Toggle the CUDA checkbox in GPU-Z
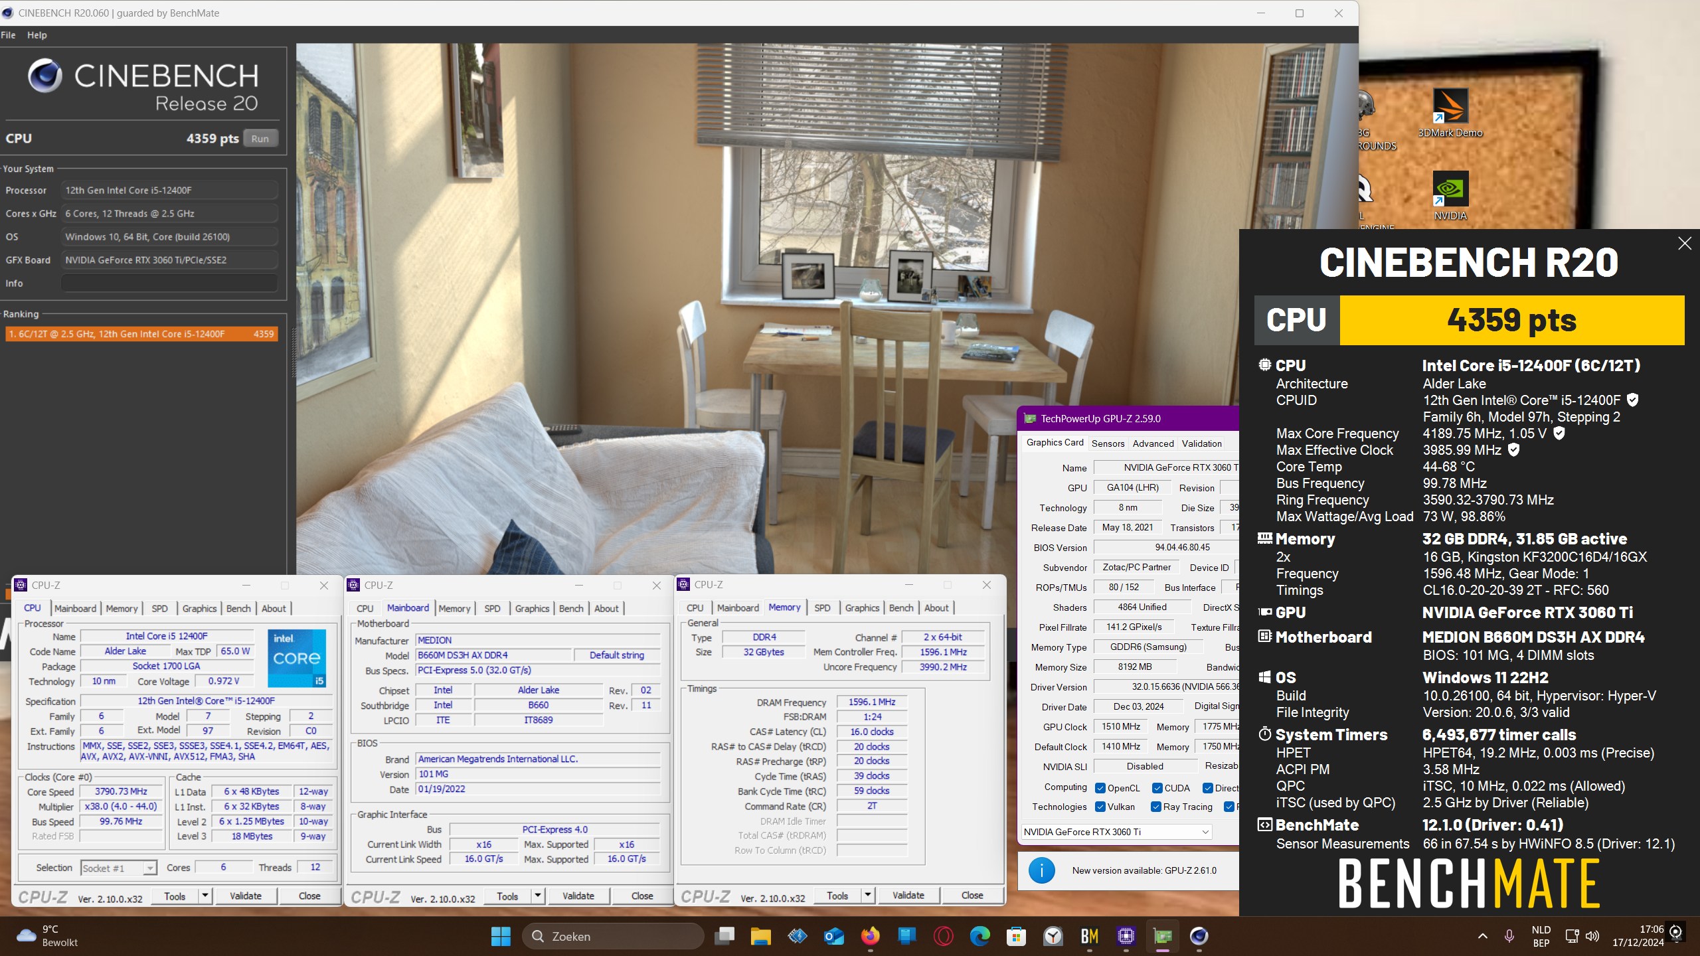 pyautogui.click(x=1157, y=788)
